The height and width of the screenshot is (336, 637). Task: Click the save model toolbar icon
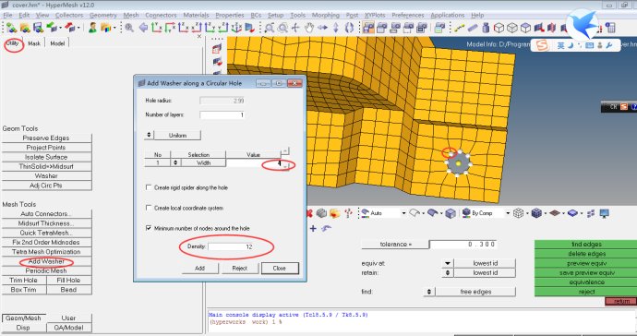point(38,28)
